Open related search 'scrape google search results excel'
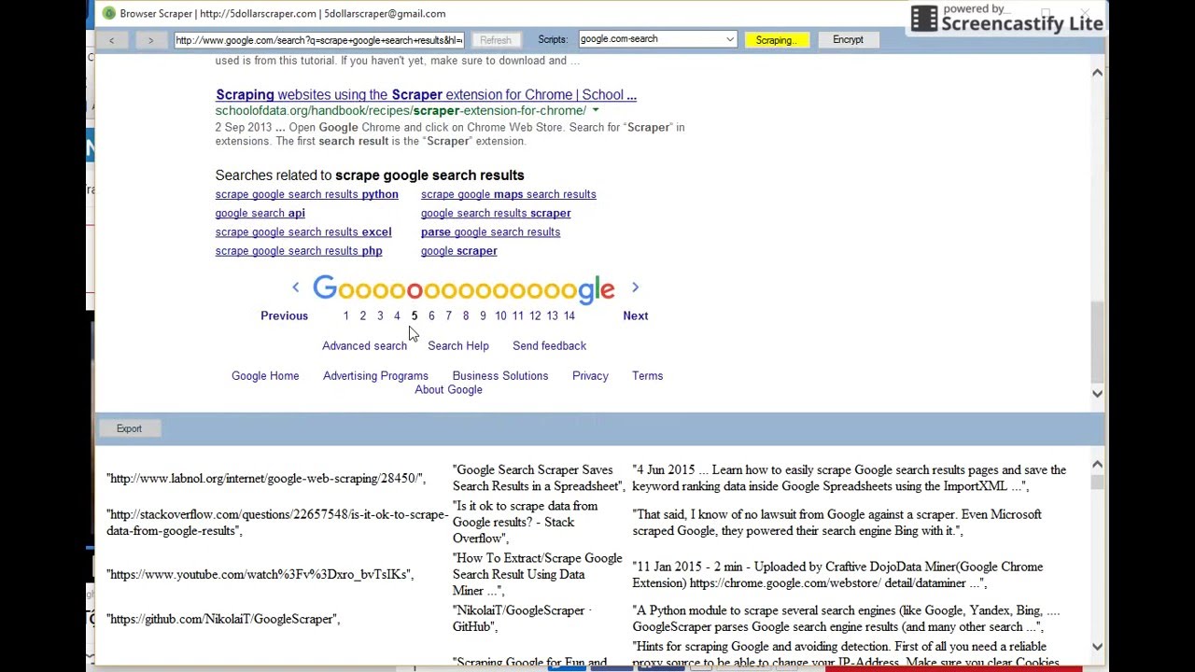 (303, 231)
